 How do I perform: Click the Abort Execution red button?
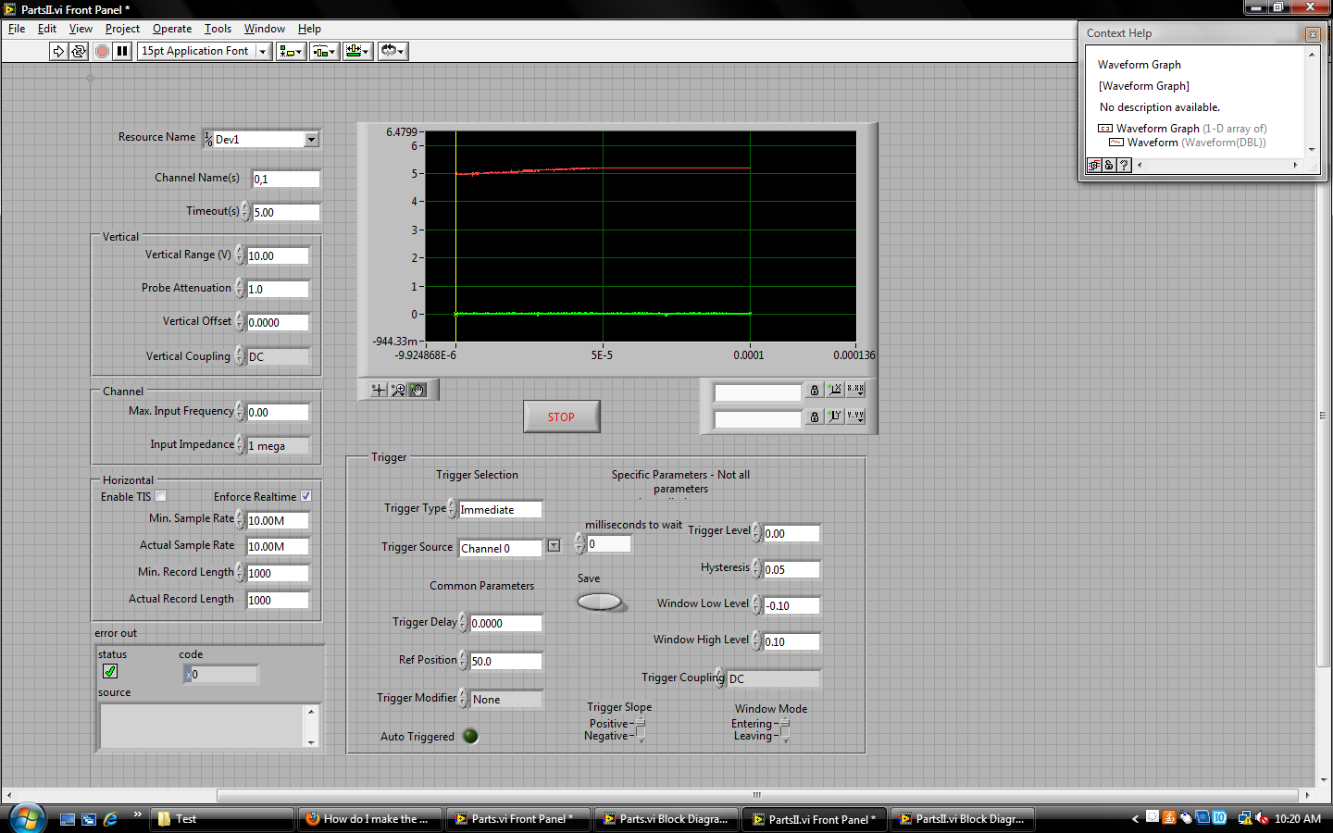click(x=102, y=51)
